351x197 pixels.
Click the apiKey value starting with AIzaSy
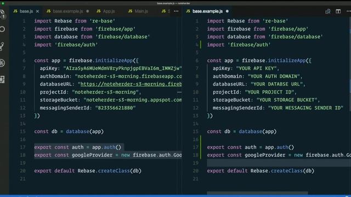[123, 68]
